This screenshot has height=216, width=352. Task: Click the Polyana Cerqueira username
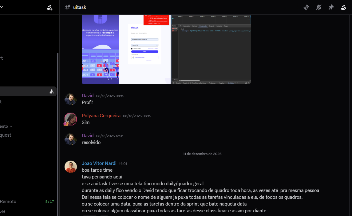pos(101,116)
